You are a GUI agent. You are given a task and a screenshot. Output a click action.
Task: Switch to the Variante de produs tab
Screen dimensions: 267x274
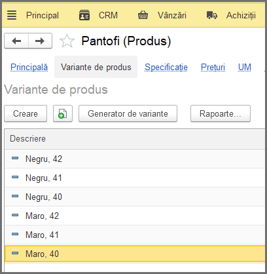[96, 67]
